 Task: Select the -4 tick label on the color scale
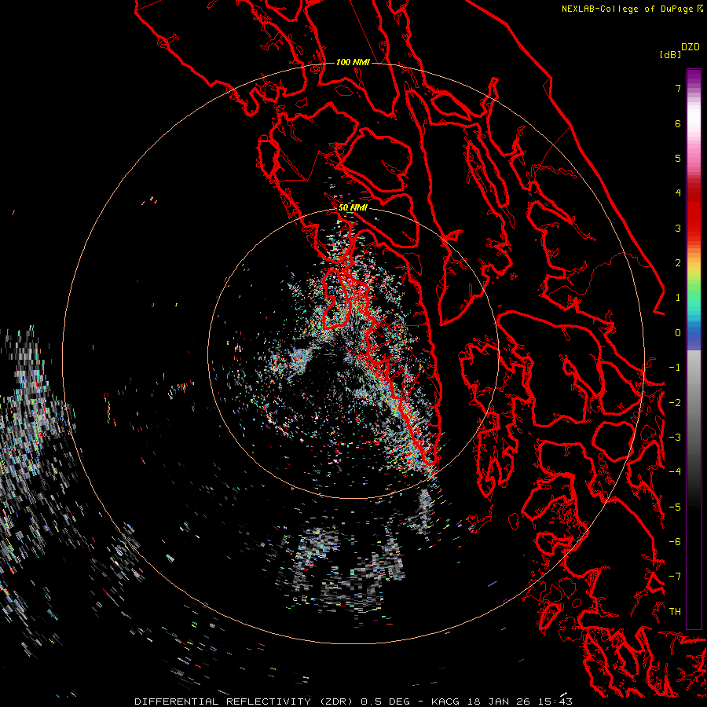[x=675, y=471]
